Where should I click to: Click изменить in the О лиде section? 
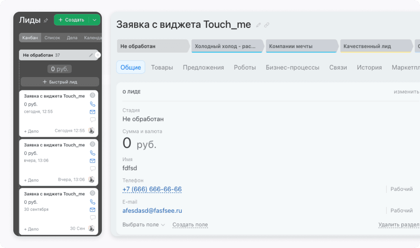(x=406, y=92)
